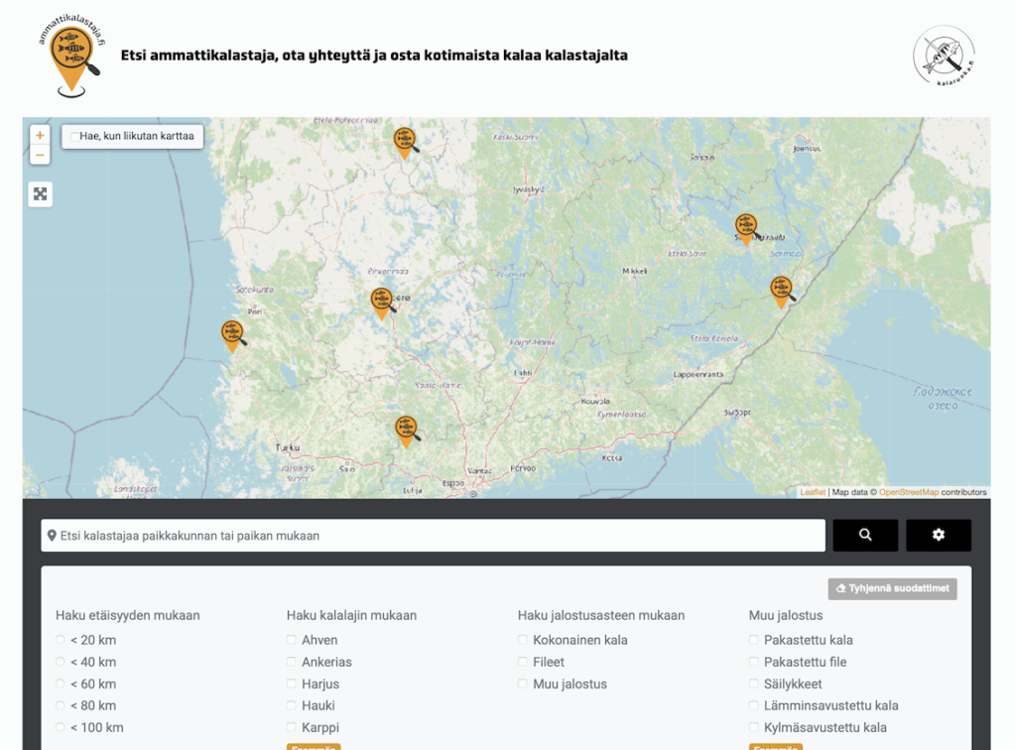Tick the Fileet processing filter
Image resolution: width=1016 pixels, height=750 pixels.
point(523,663)
